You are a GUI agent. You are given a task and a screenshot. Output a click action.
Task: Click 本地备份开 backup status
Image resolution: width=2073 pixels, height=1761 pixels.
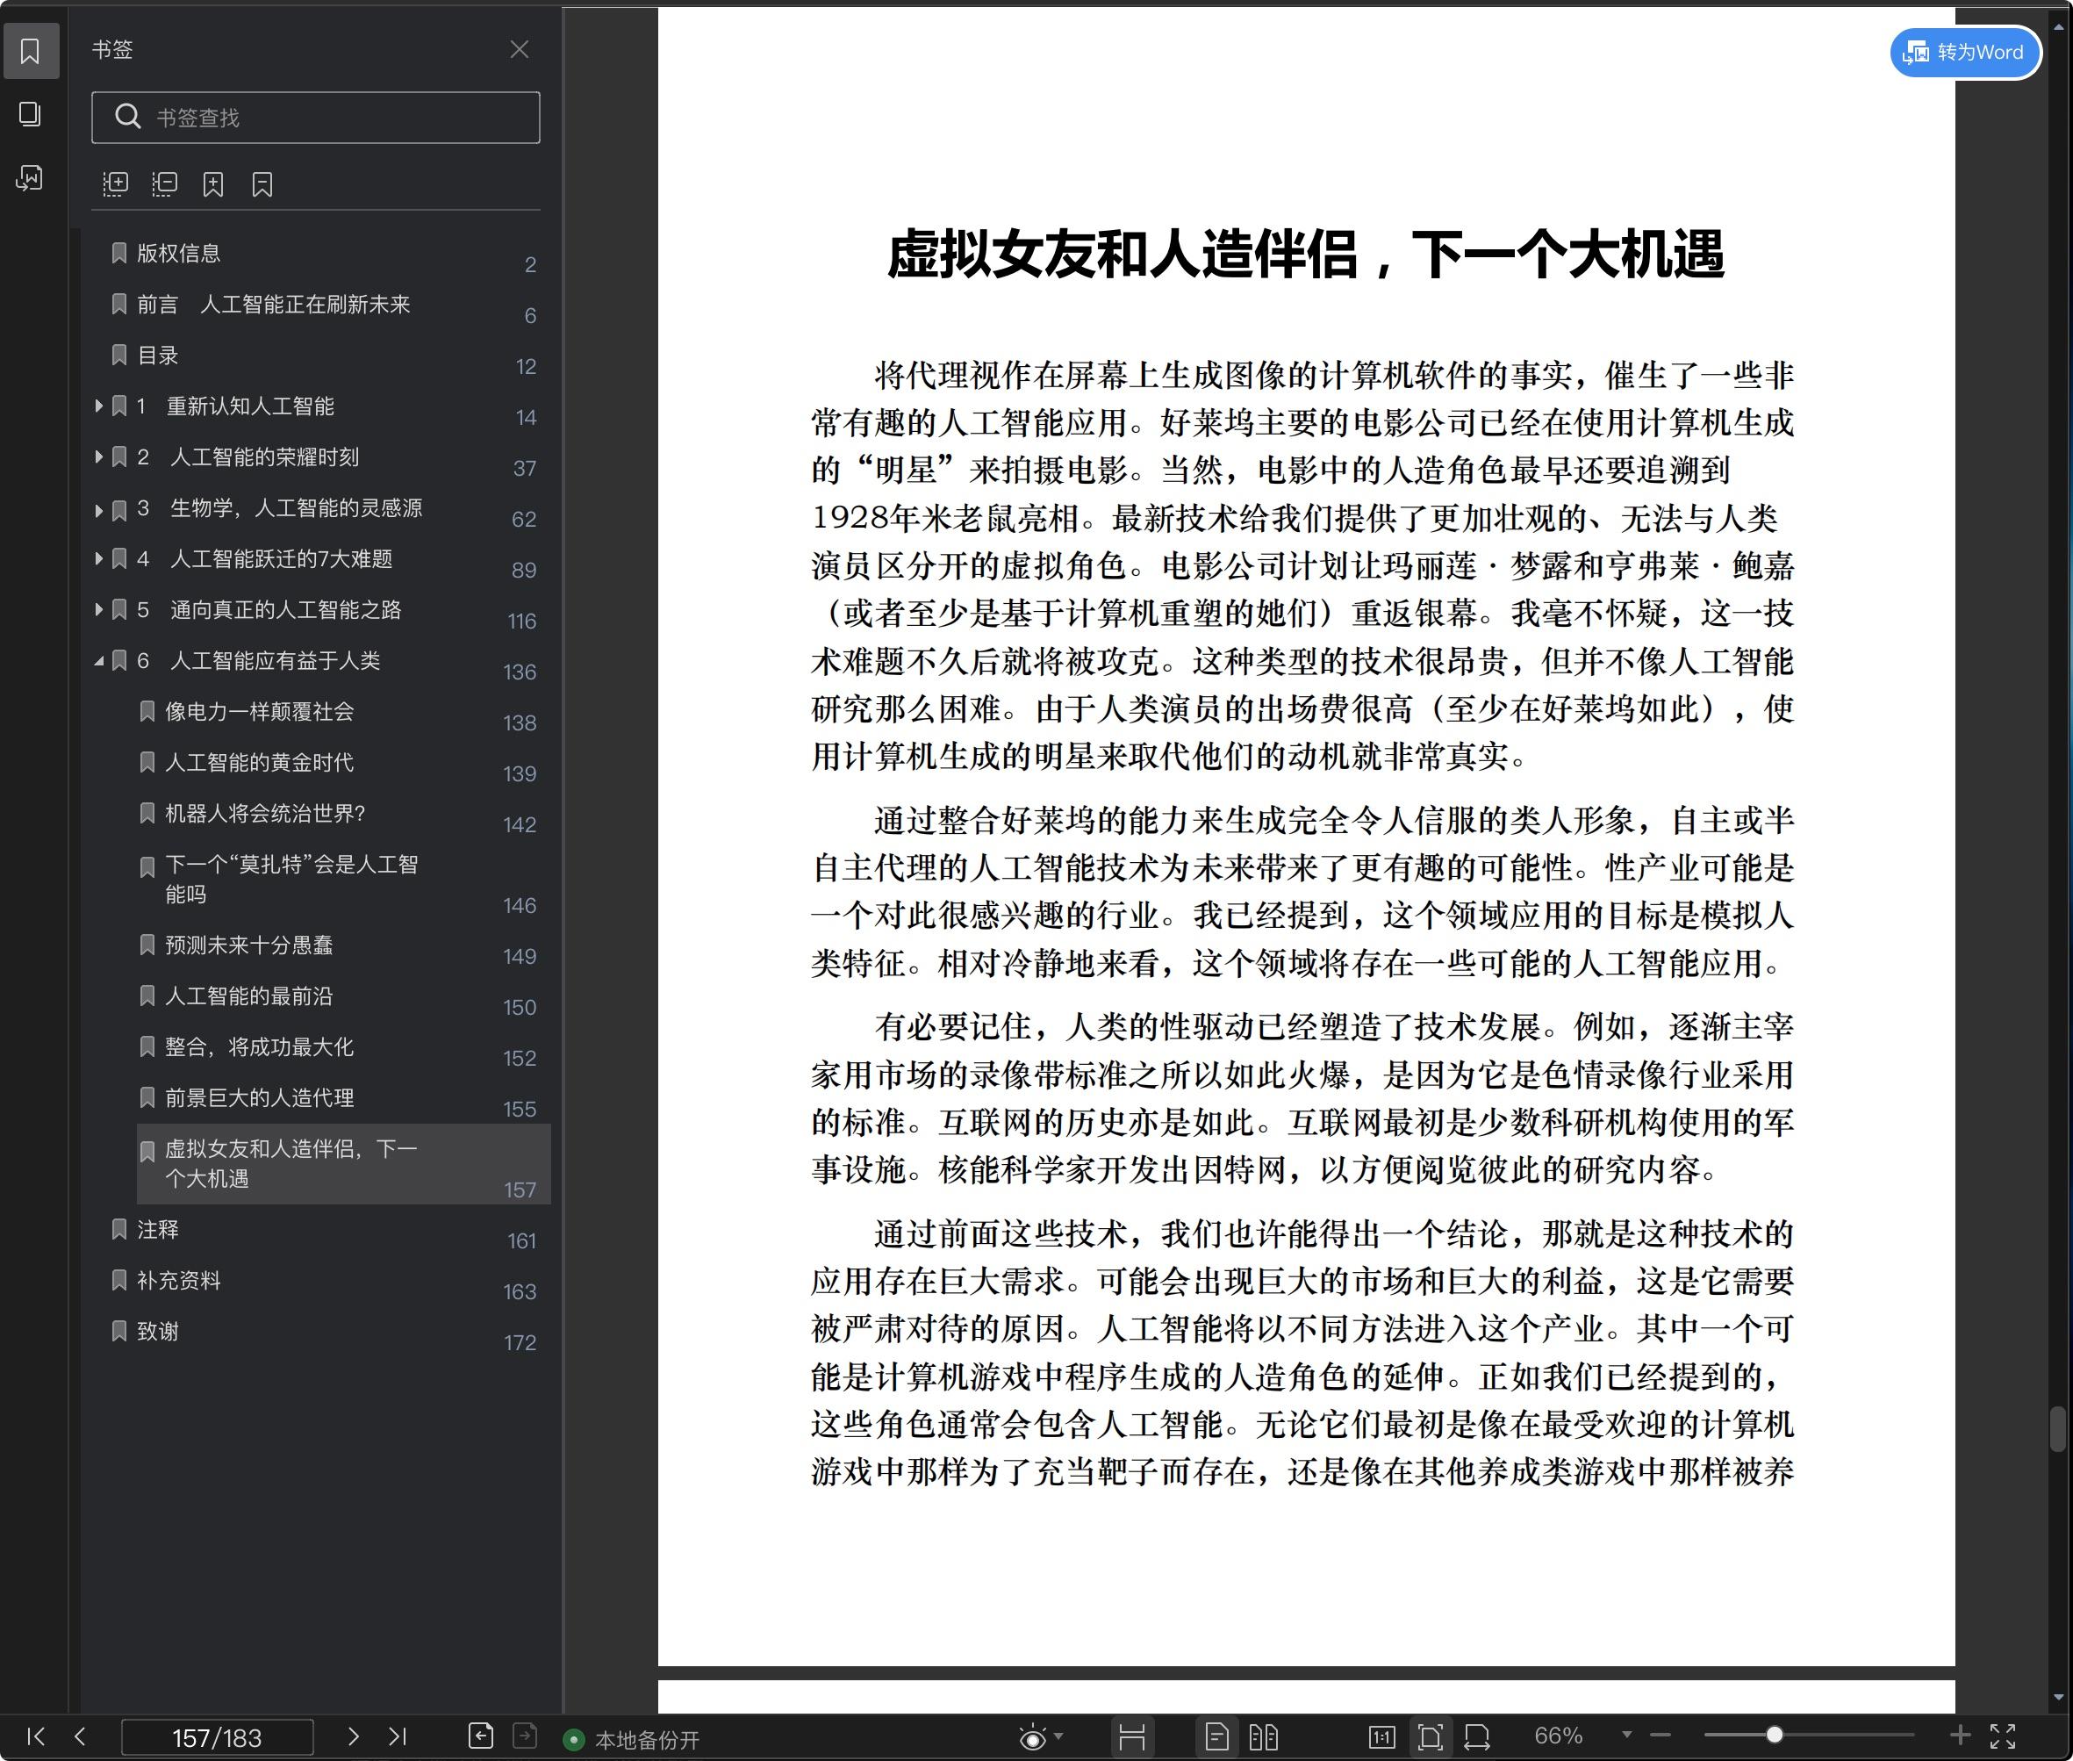(631, 1739)
